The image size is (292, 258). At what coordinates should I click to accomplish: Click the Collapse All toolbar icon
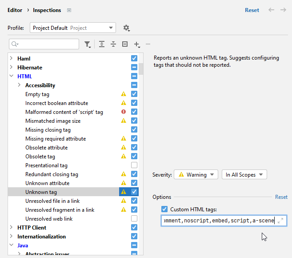click(x=113, y=44)
